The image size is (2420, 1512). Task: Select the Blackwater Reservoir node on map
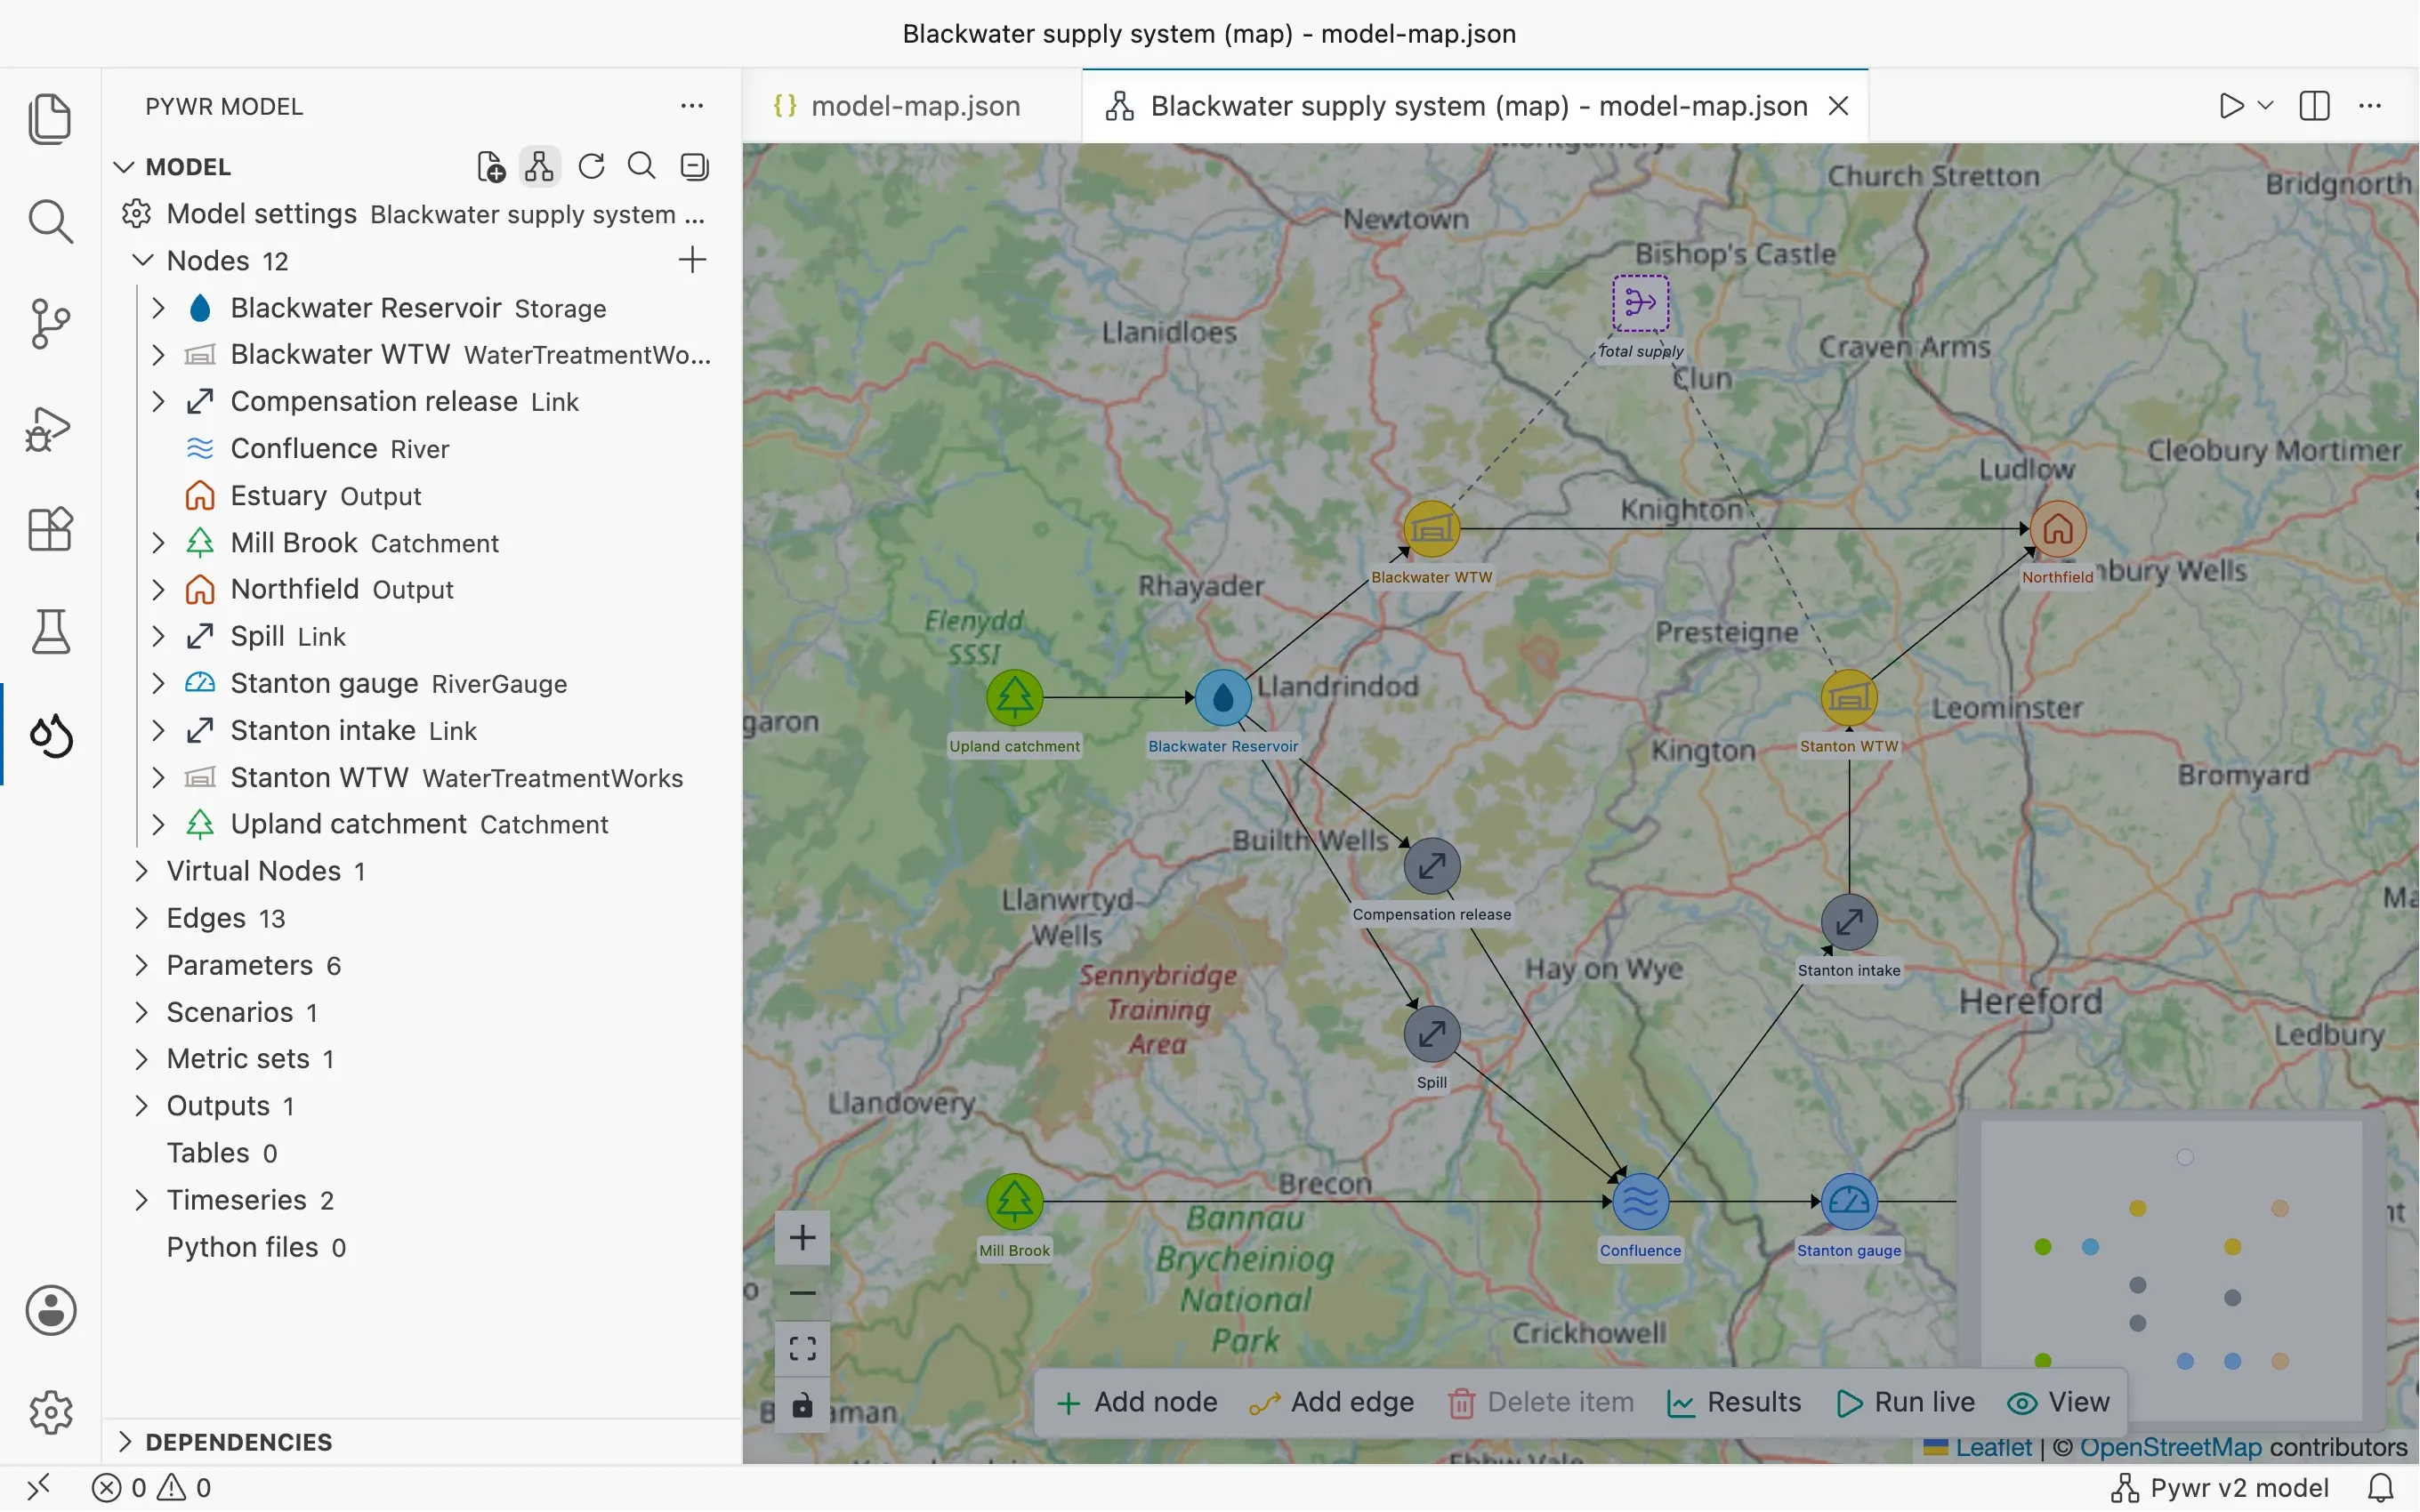coord(1223,697)
